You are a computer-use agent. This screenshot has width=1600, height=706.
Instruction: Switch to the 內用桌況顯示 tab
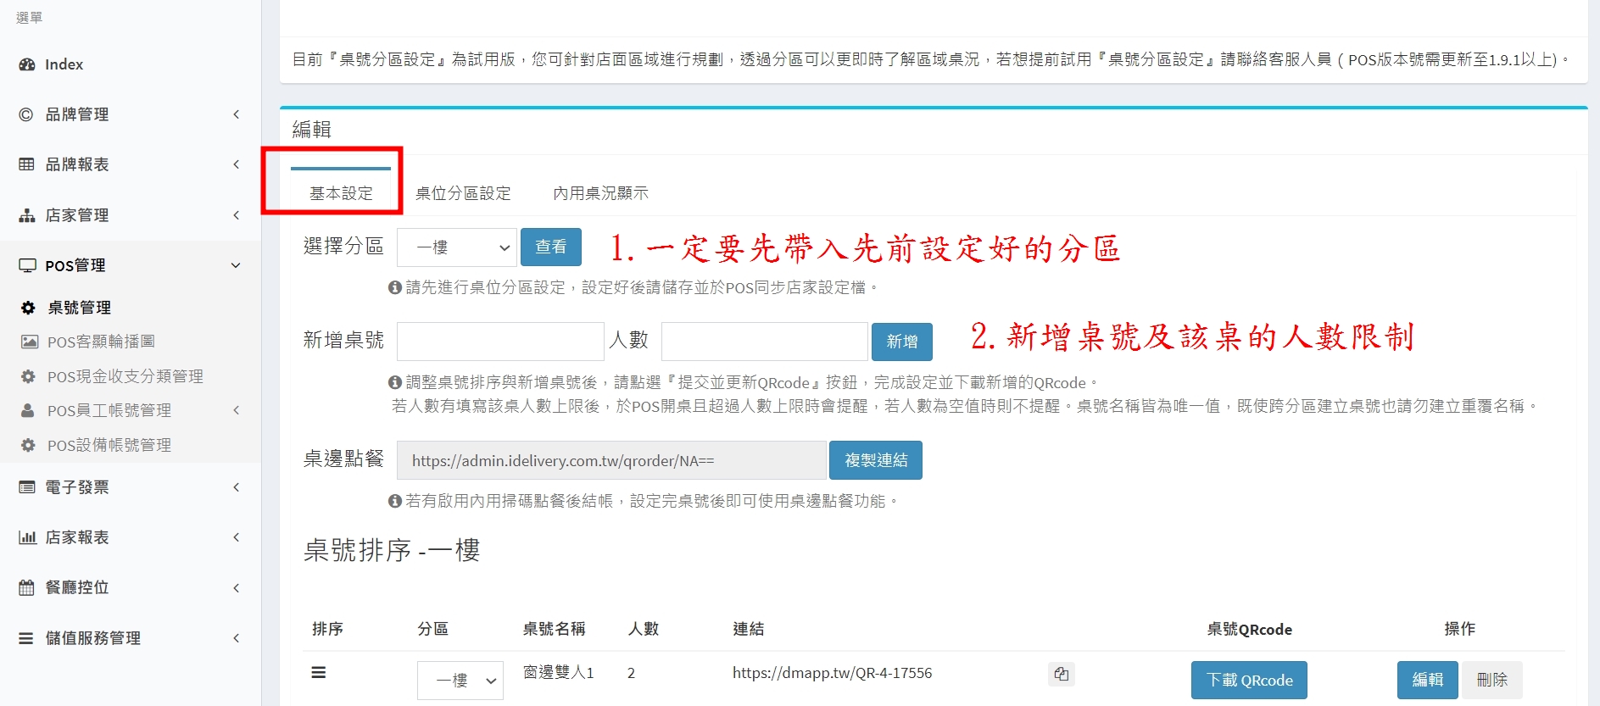600,193
